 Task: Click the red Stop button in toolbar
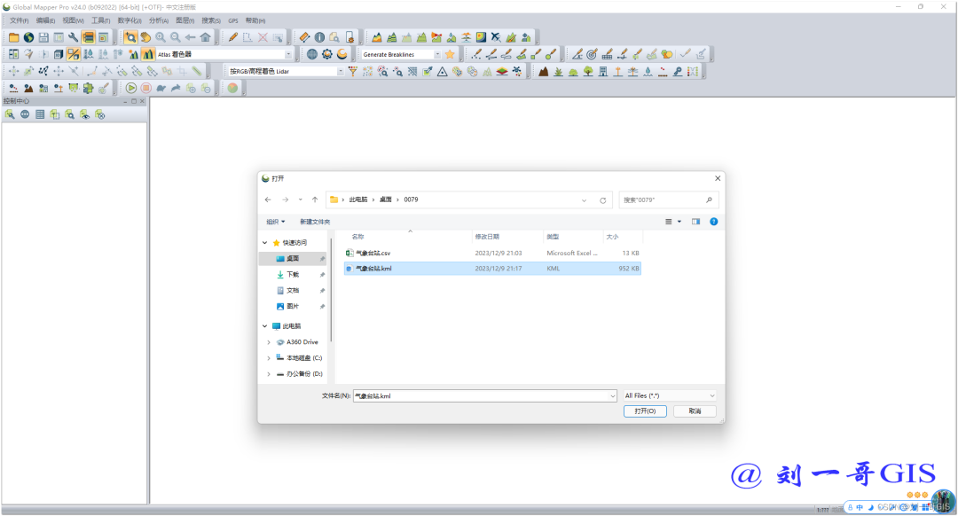(146, 88)
